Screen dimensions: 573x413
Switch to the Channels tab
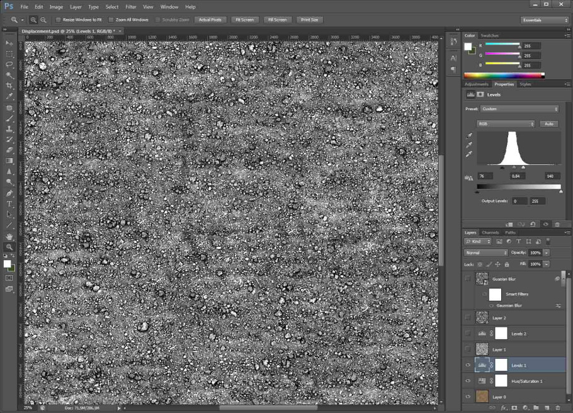click(490, 232)
